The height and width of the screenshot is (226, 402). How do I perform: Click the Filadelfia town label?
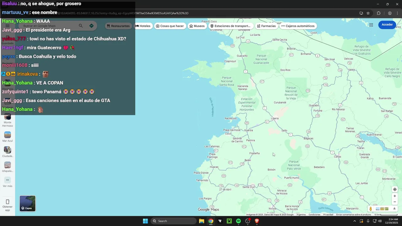[x=254, y=153]
